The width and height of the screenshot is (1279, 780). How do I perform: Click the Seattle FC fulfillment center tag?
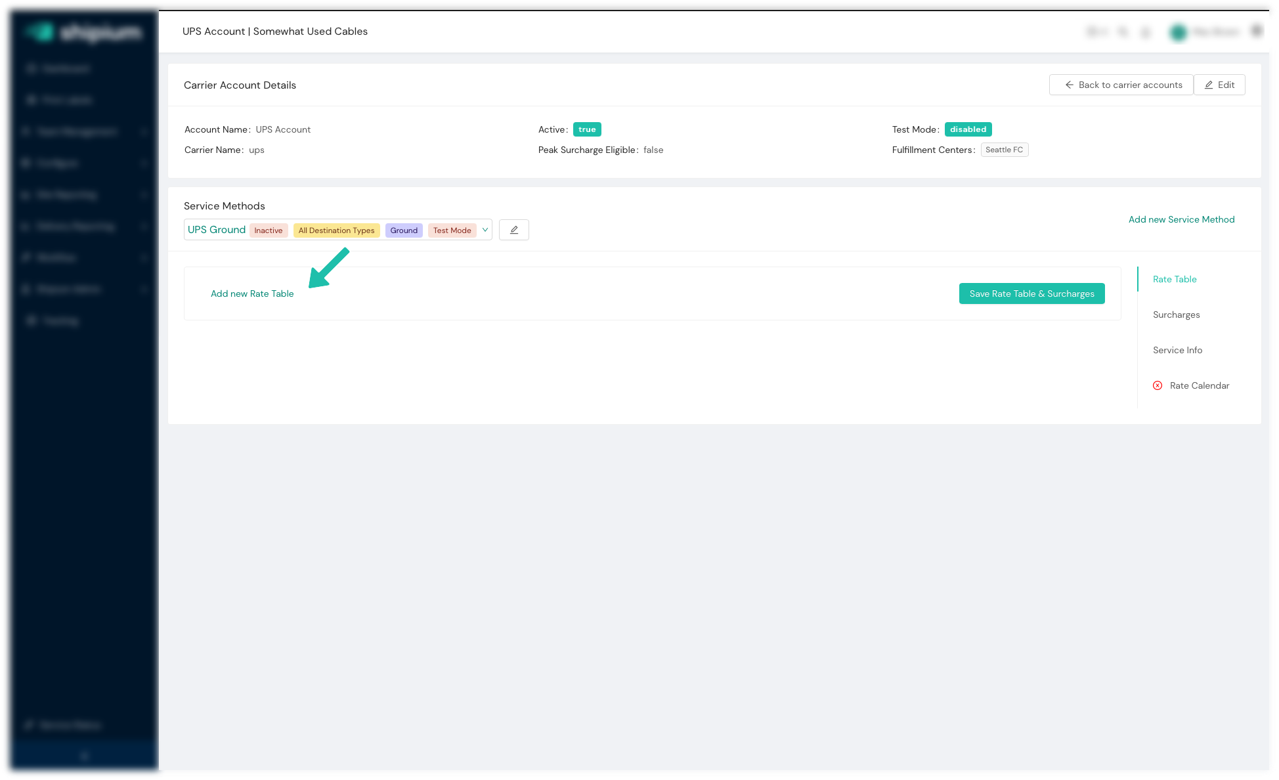tap(1004, 150)
